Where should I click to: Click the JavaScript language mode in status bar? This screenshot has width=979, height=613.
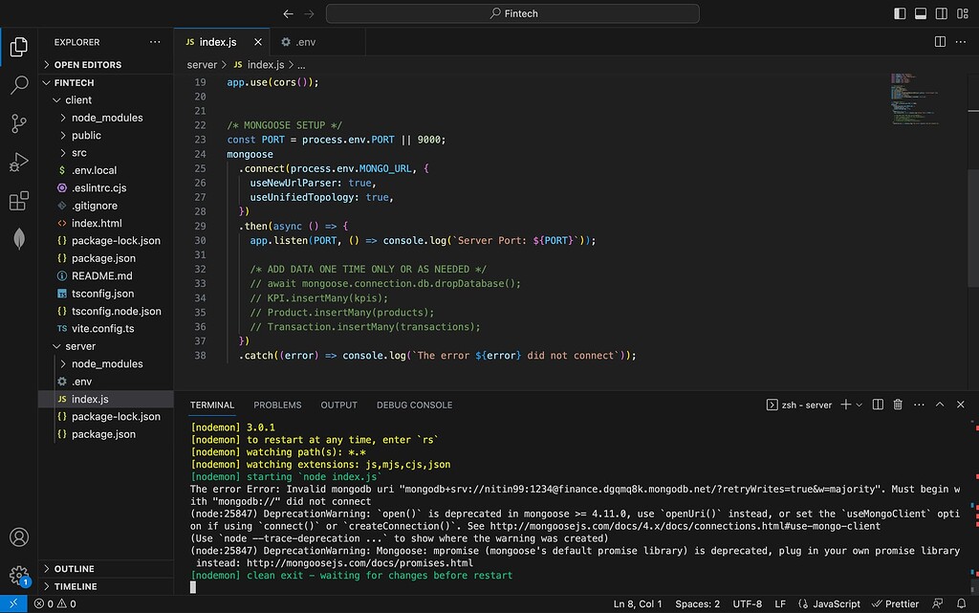(833, 604)
